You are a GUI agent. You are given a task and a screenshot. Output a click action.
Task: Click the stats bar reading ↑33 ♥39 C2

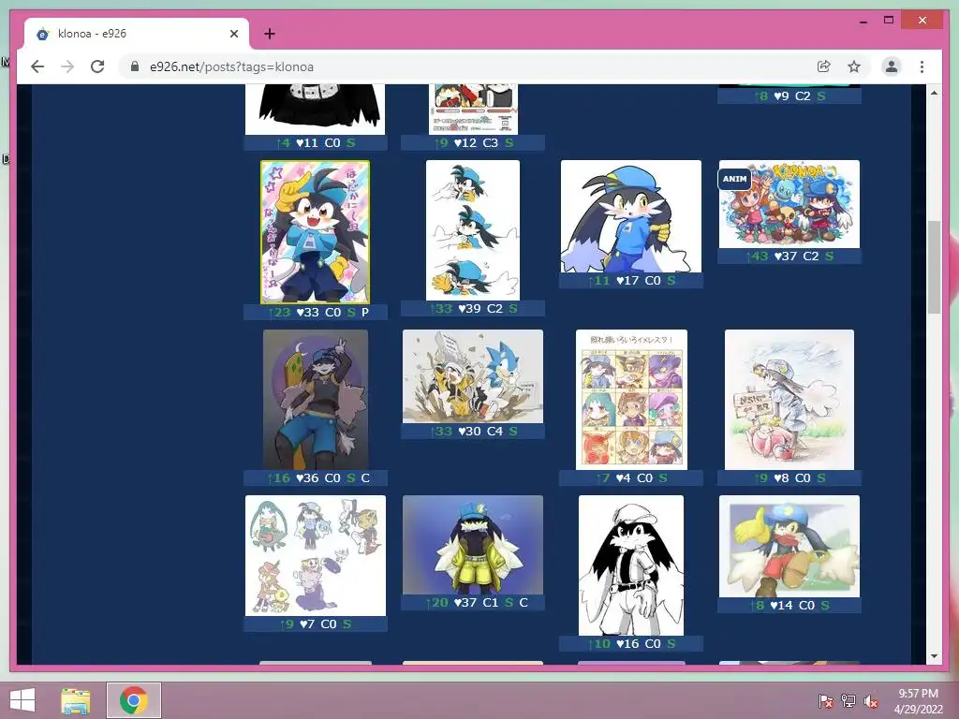(x=473, y=308)
